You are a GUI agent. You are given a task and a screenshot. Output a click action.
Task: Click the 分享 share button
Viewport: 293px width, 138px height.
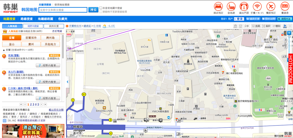(246, 26)
